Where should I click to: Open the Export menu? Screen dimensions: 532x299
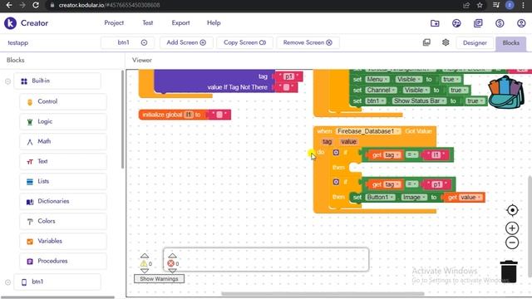pyautogui.click(x=180, y=22)
